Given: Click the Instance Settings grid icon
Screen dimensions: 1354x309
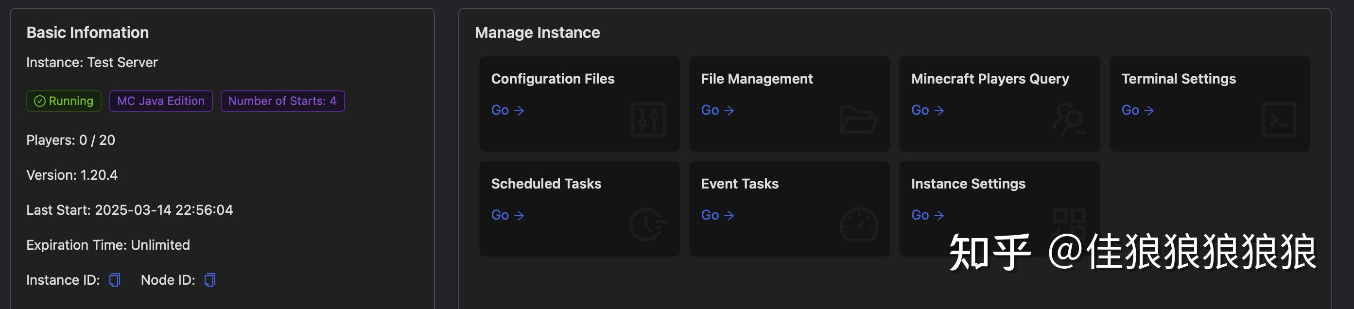Looking at the screenshot, I should click(x=1069, y=220).
